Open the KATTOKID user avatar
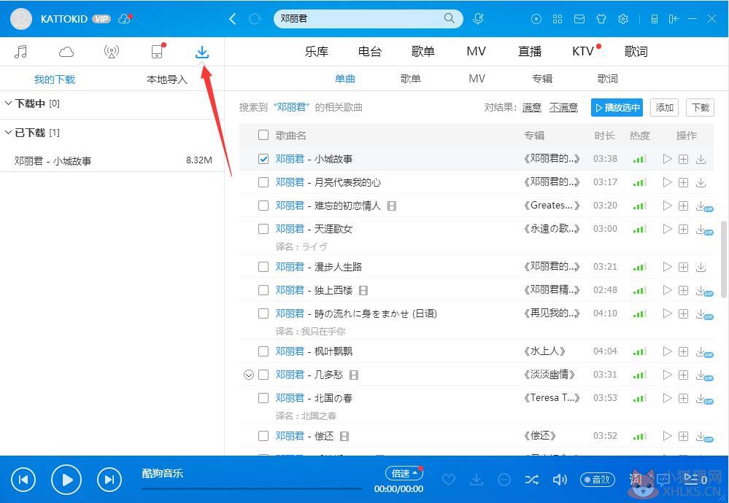This screenshot has width=729, height=503. [21, 18]
